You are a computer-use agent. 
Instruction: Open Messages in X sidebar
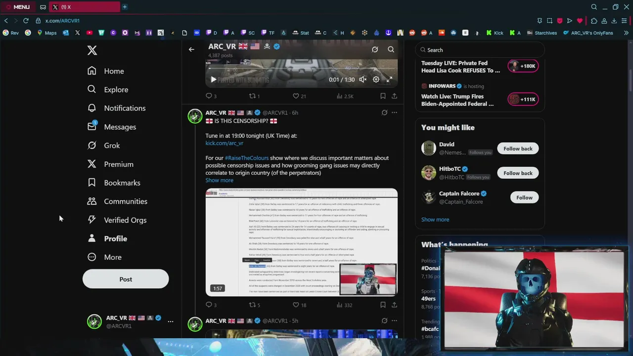click(x=112, y=127)
